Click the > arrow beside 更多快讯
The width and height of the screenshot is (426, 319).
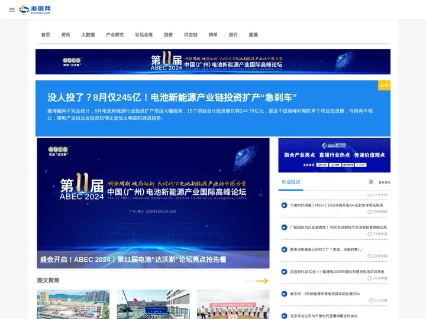[371, 182]
